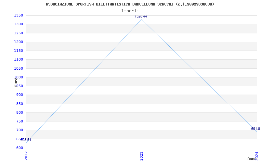Click the 1350 y-axis tick label
260x162 pixels.
click(18, 15)
